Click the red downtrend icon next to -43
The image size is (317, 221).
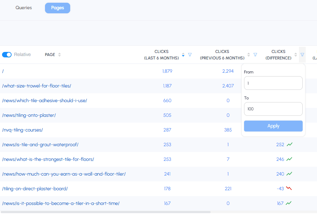pos(289,188)
